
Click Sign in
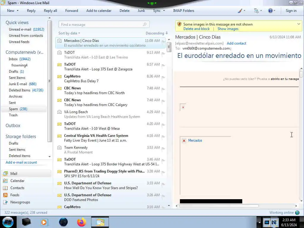pos(291,11)
